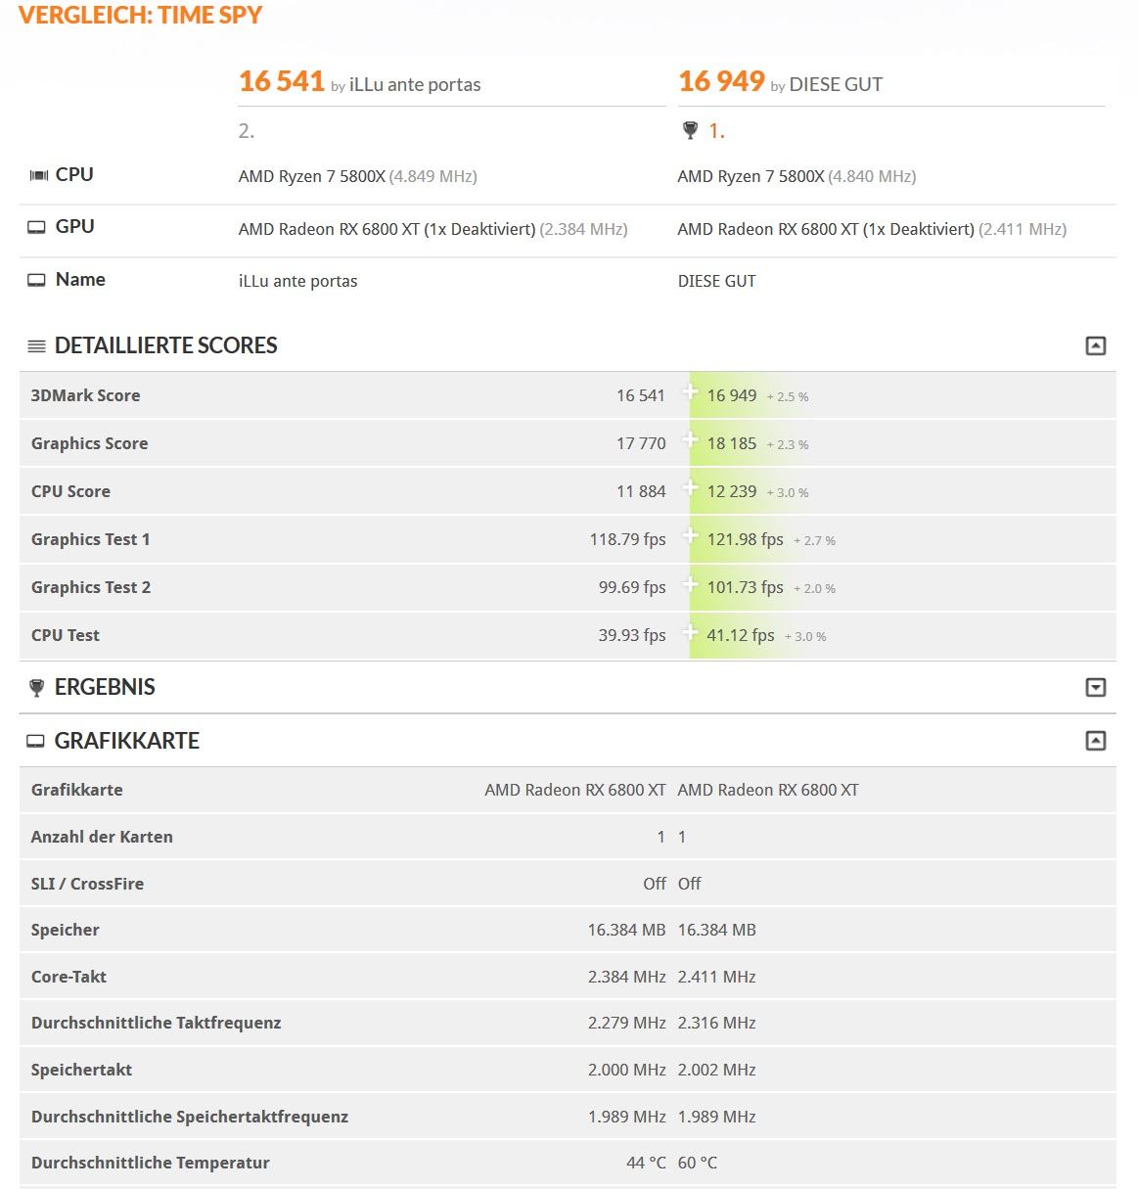This screenshot has height=1189, width=1138.
Task: Click the trophy icon beside rank 1
Action: (x=690, y=130)
